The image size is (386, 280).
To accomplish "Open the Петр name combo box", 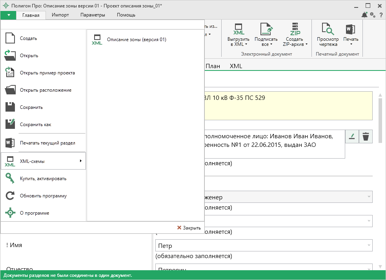I will (264, 246).
